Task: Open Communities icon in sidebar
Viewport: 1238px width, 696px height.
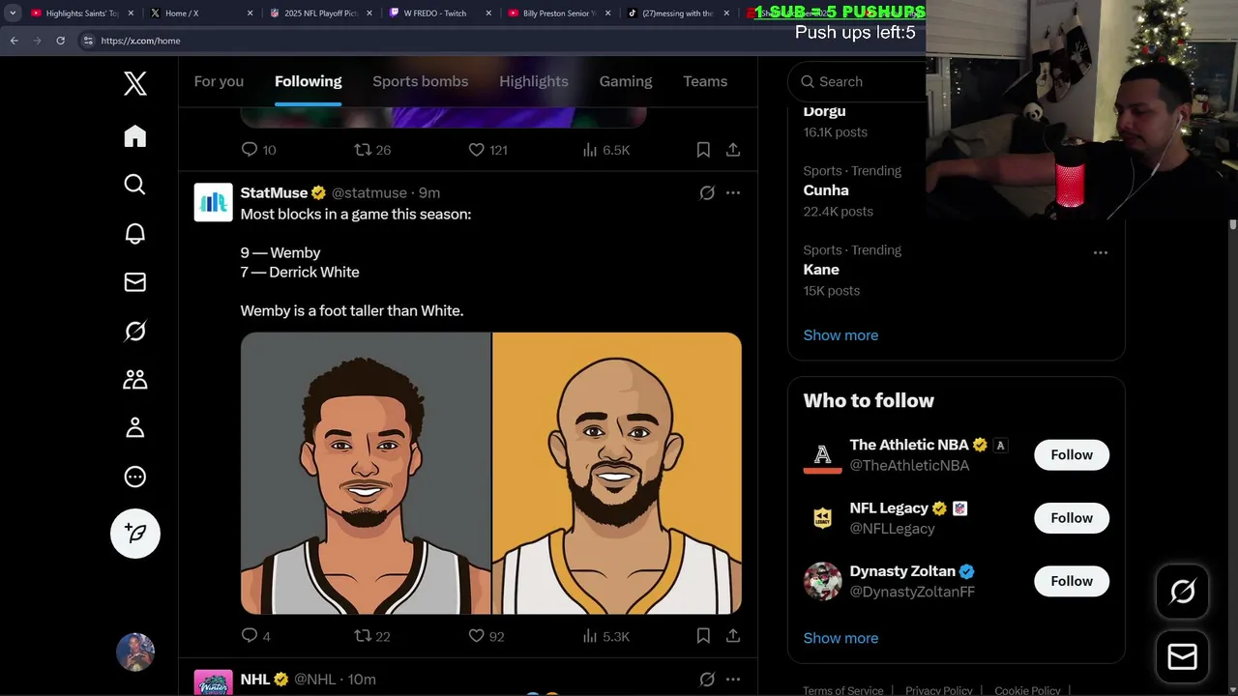Action: coord(135,379)
